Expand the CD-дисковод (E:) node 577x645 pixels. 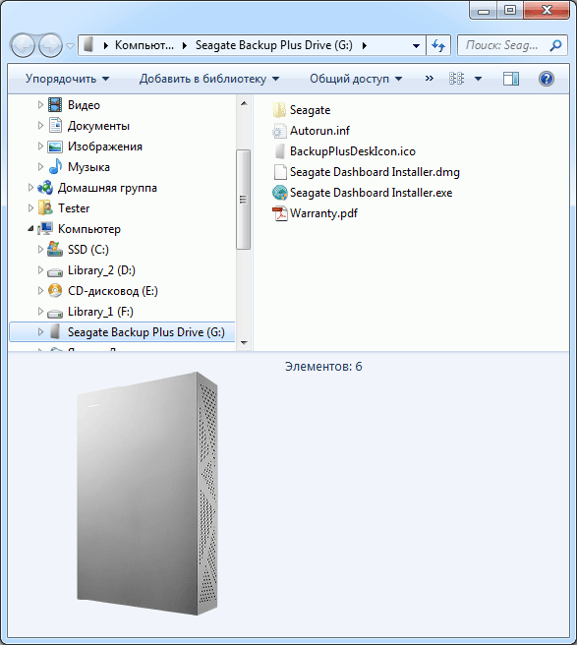click(40, 290)
